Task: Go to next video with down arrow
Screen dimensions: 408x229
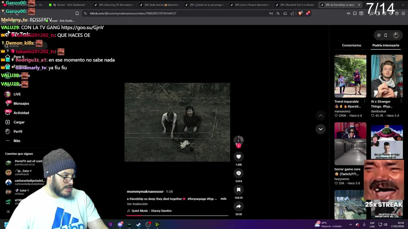Action: (x=320, y=129)
